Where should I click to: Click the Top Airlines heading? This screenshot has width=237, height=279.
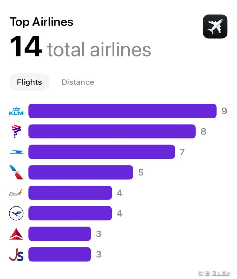[42, 22]
